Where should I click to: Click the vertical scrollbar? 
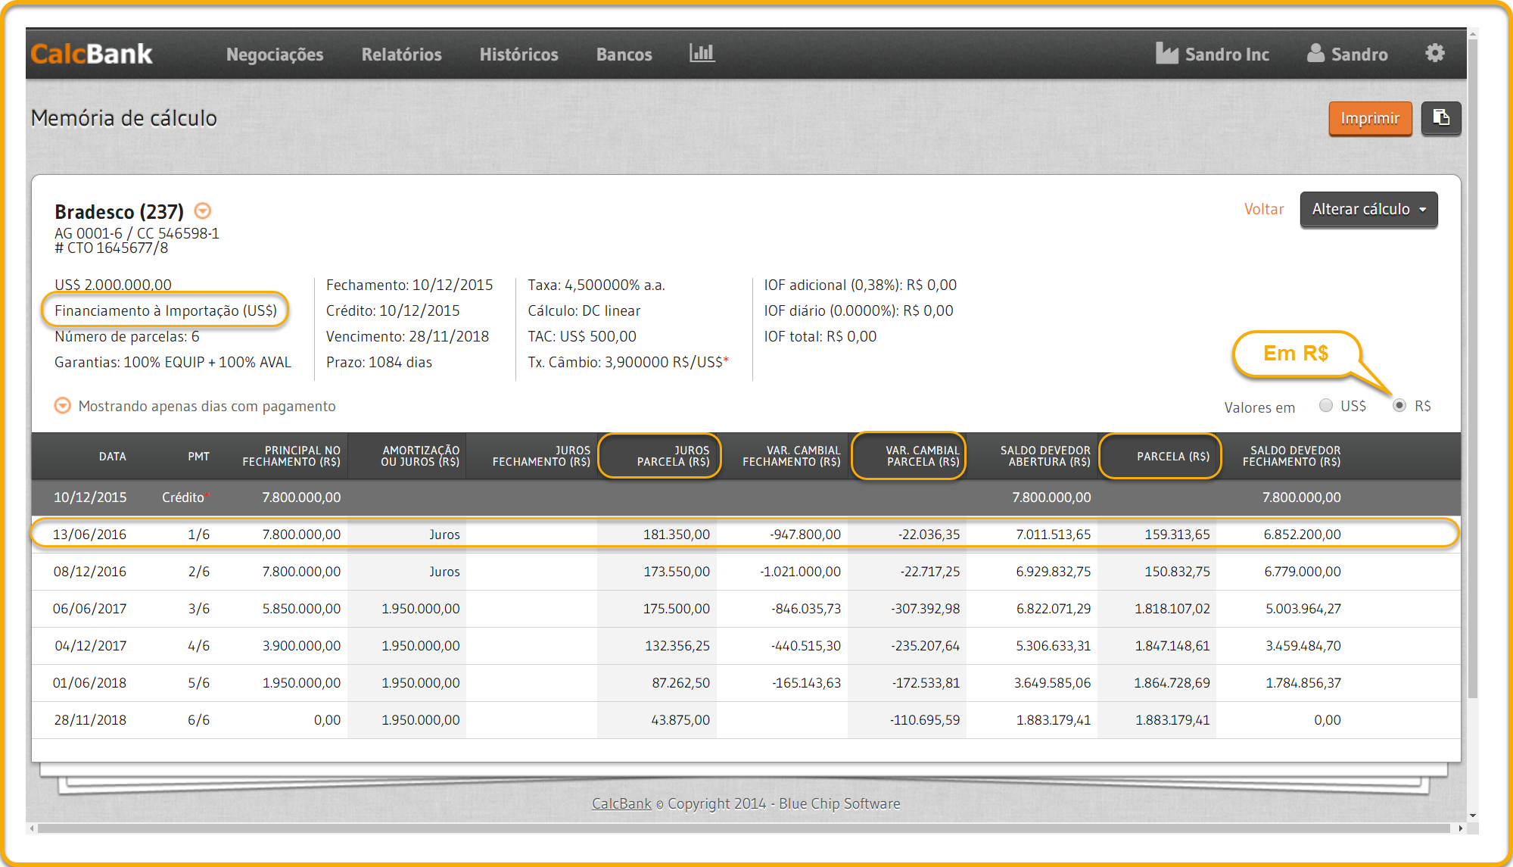1472,367
